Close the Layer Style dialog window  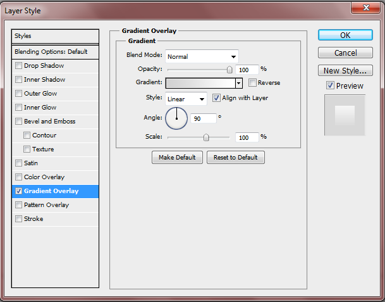coord(365,7)
